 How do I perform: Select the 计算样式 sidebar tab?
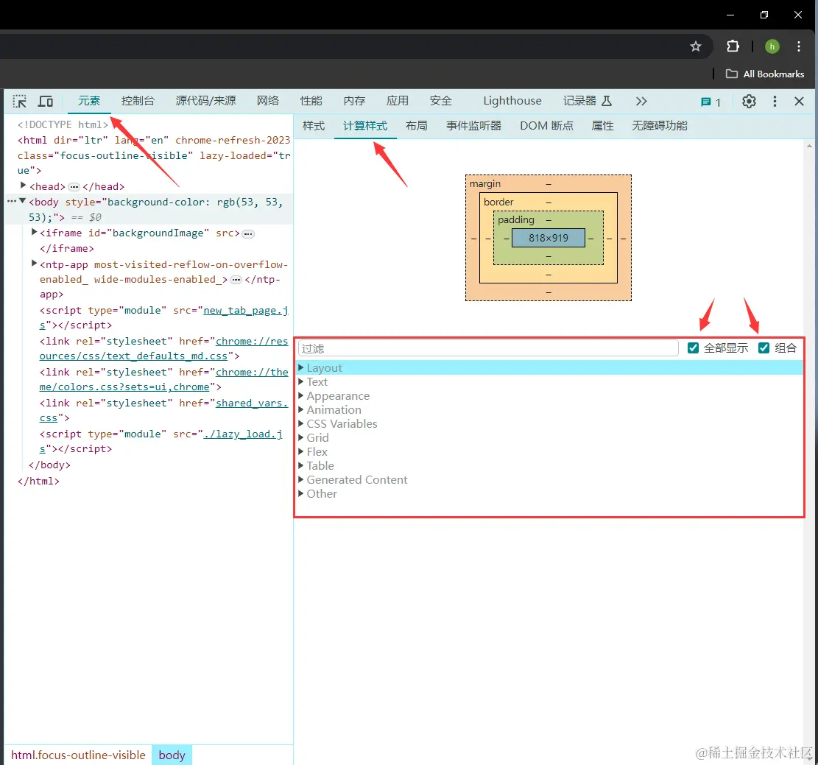(365, 126)
